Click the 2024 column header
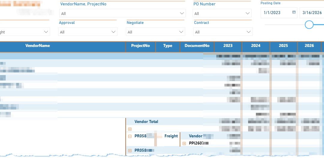This screenshot has width=324, height=158. [x=256, y=46]
